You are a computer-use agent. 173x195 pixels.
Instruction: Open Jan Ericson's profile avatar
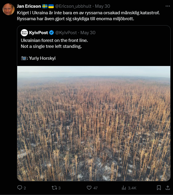click(x=9, y=9)
